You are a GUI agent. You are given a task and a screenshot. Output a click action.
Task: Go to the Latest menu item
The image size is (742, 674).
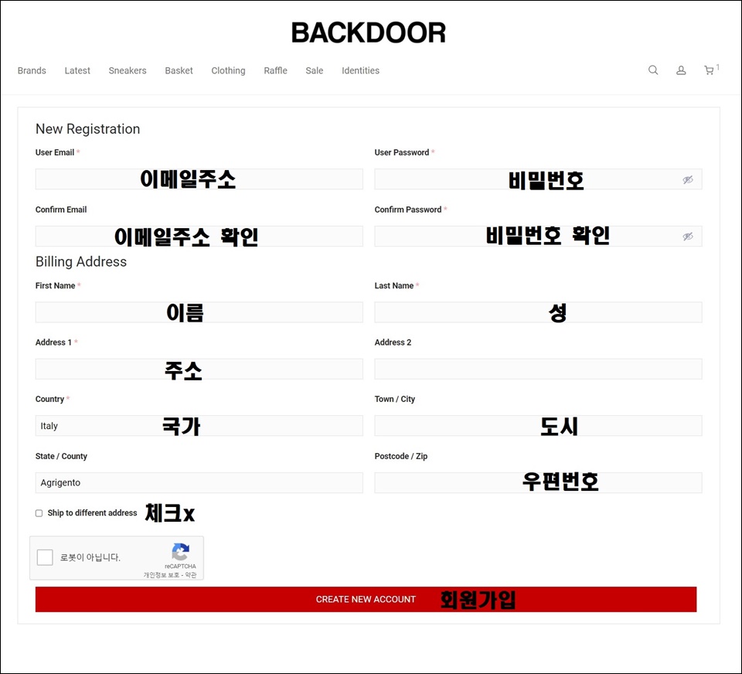(77, 70)
